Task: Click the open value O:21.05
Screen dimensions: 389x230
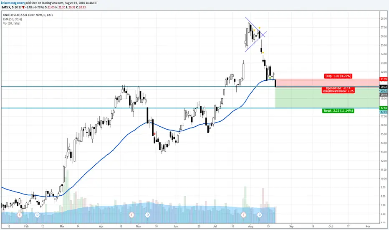Action: [x=50, y=8]
